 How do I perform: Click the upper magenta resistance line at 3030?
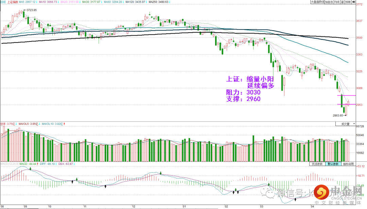click(x=346, y=95)
